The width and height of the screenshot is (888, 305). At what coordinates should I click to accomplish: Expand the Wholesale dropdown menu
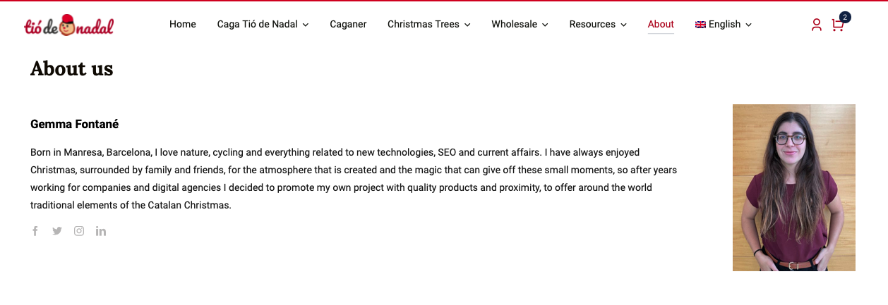(x=520, y=24)
